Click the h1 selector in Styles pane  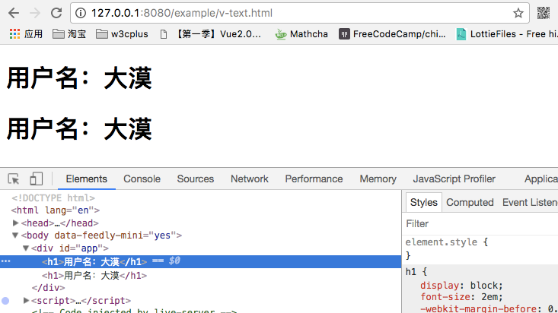click(410, 272)
